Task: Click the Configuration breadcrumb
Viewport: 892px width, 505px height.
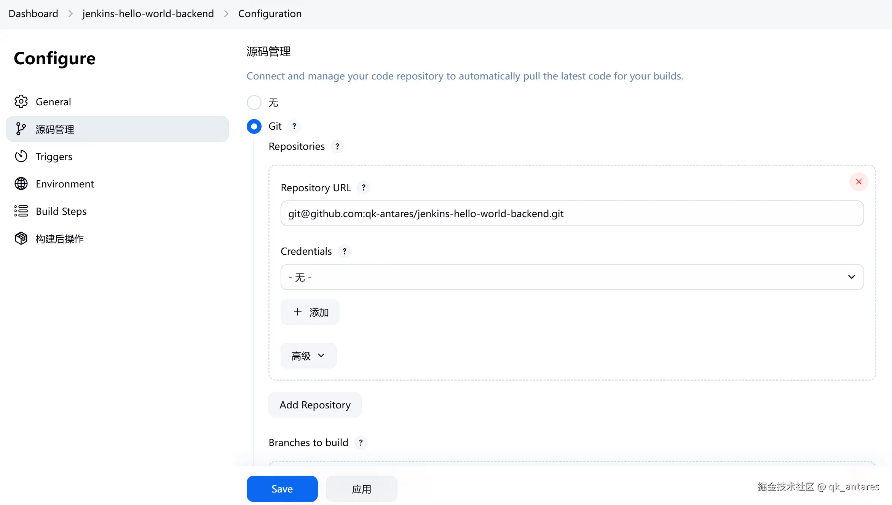Action: (270, 14)
